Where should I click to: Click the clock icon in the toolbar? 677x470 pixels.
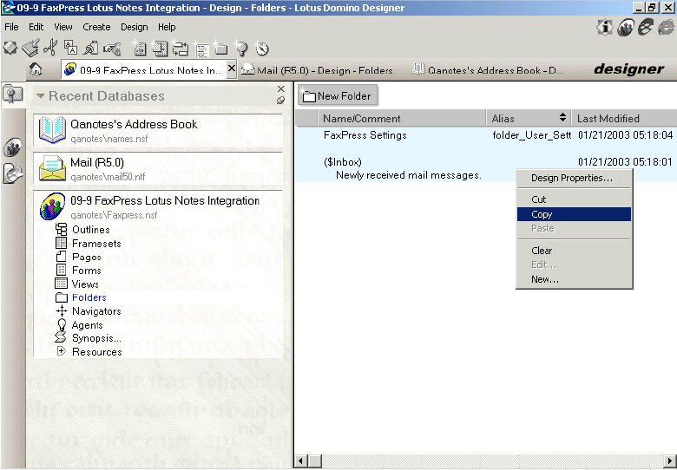pos(262,49)
